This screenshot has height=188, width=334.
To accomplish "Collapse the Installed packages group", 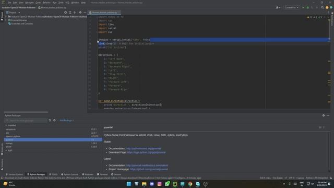I will [x=6, y=125].
